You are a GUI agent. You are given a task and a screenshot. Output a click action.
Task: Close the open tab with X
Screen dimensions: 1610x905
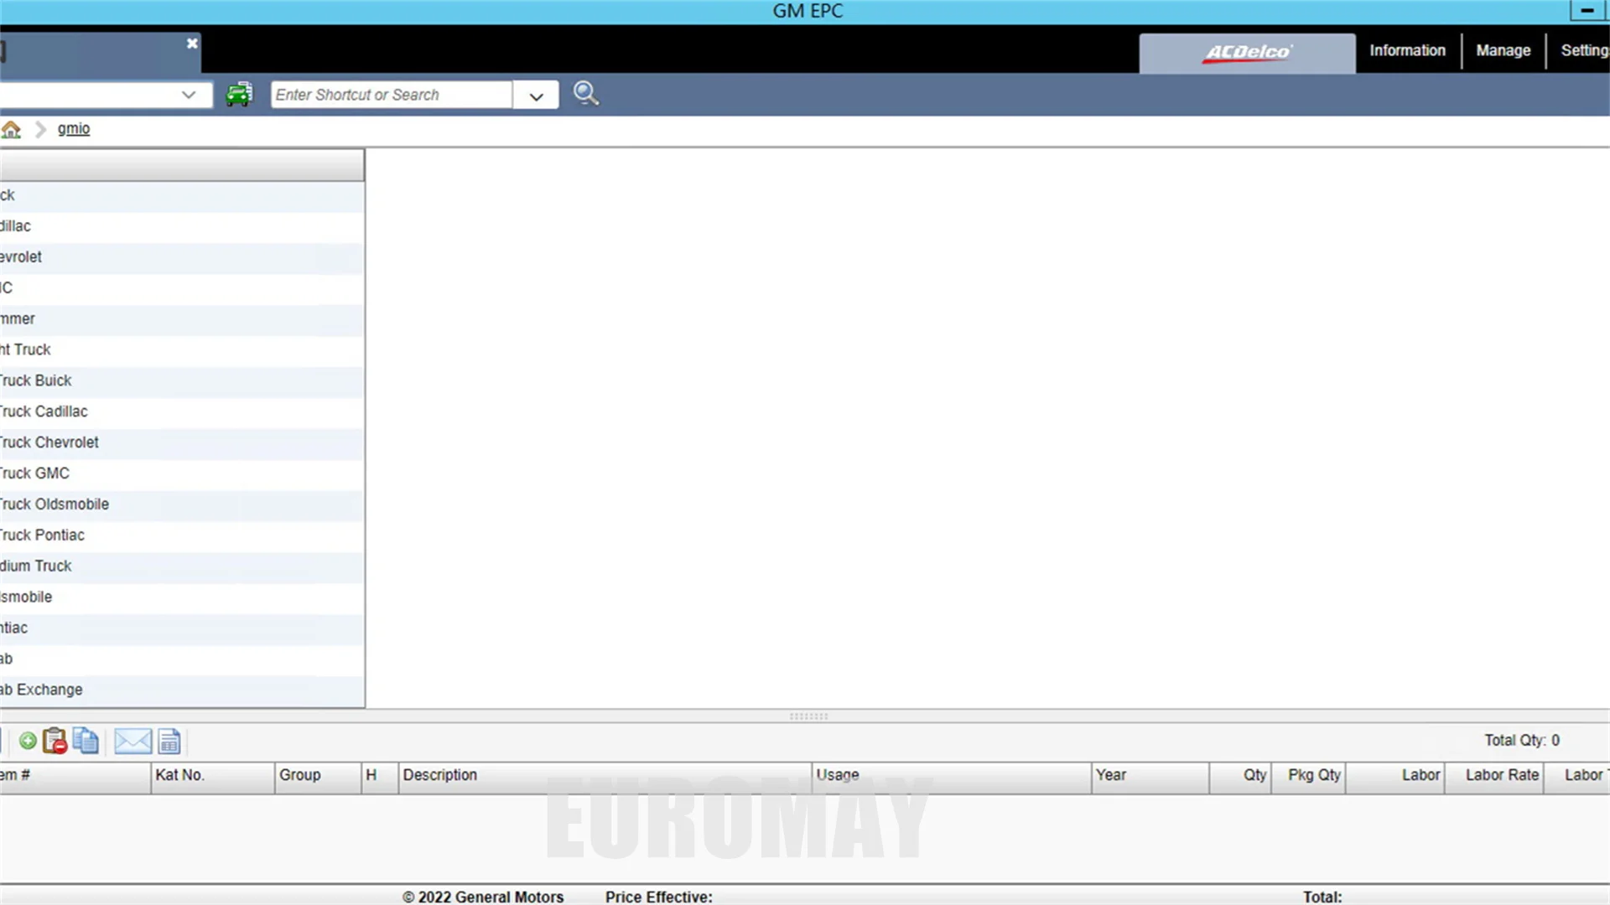(192, 44)
